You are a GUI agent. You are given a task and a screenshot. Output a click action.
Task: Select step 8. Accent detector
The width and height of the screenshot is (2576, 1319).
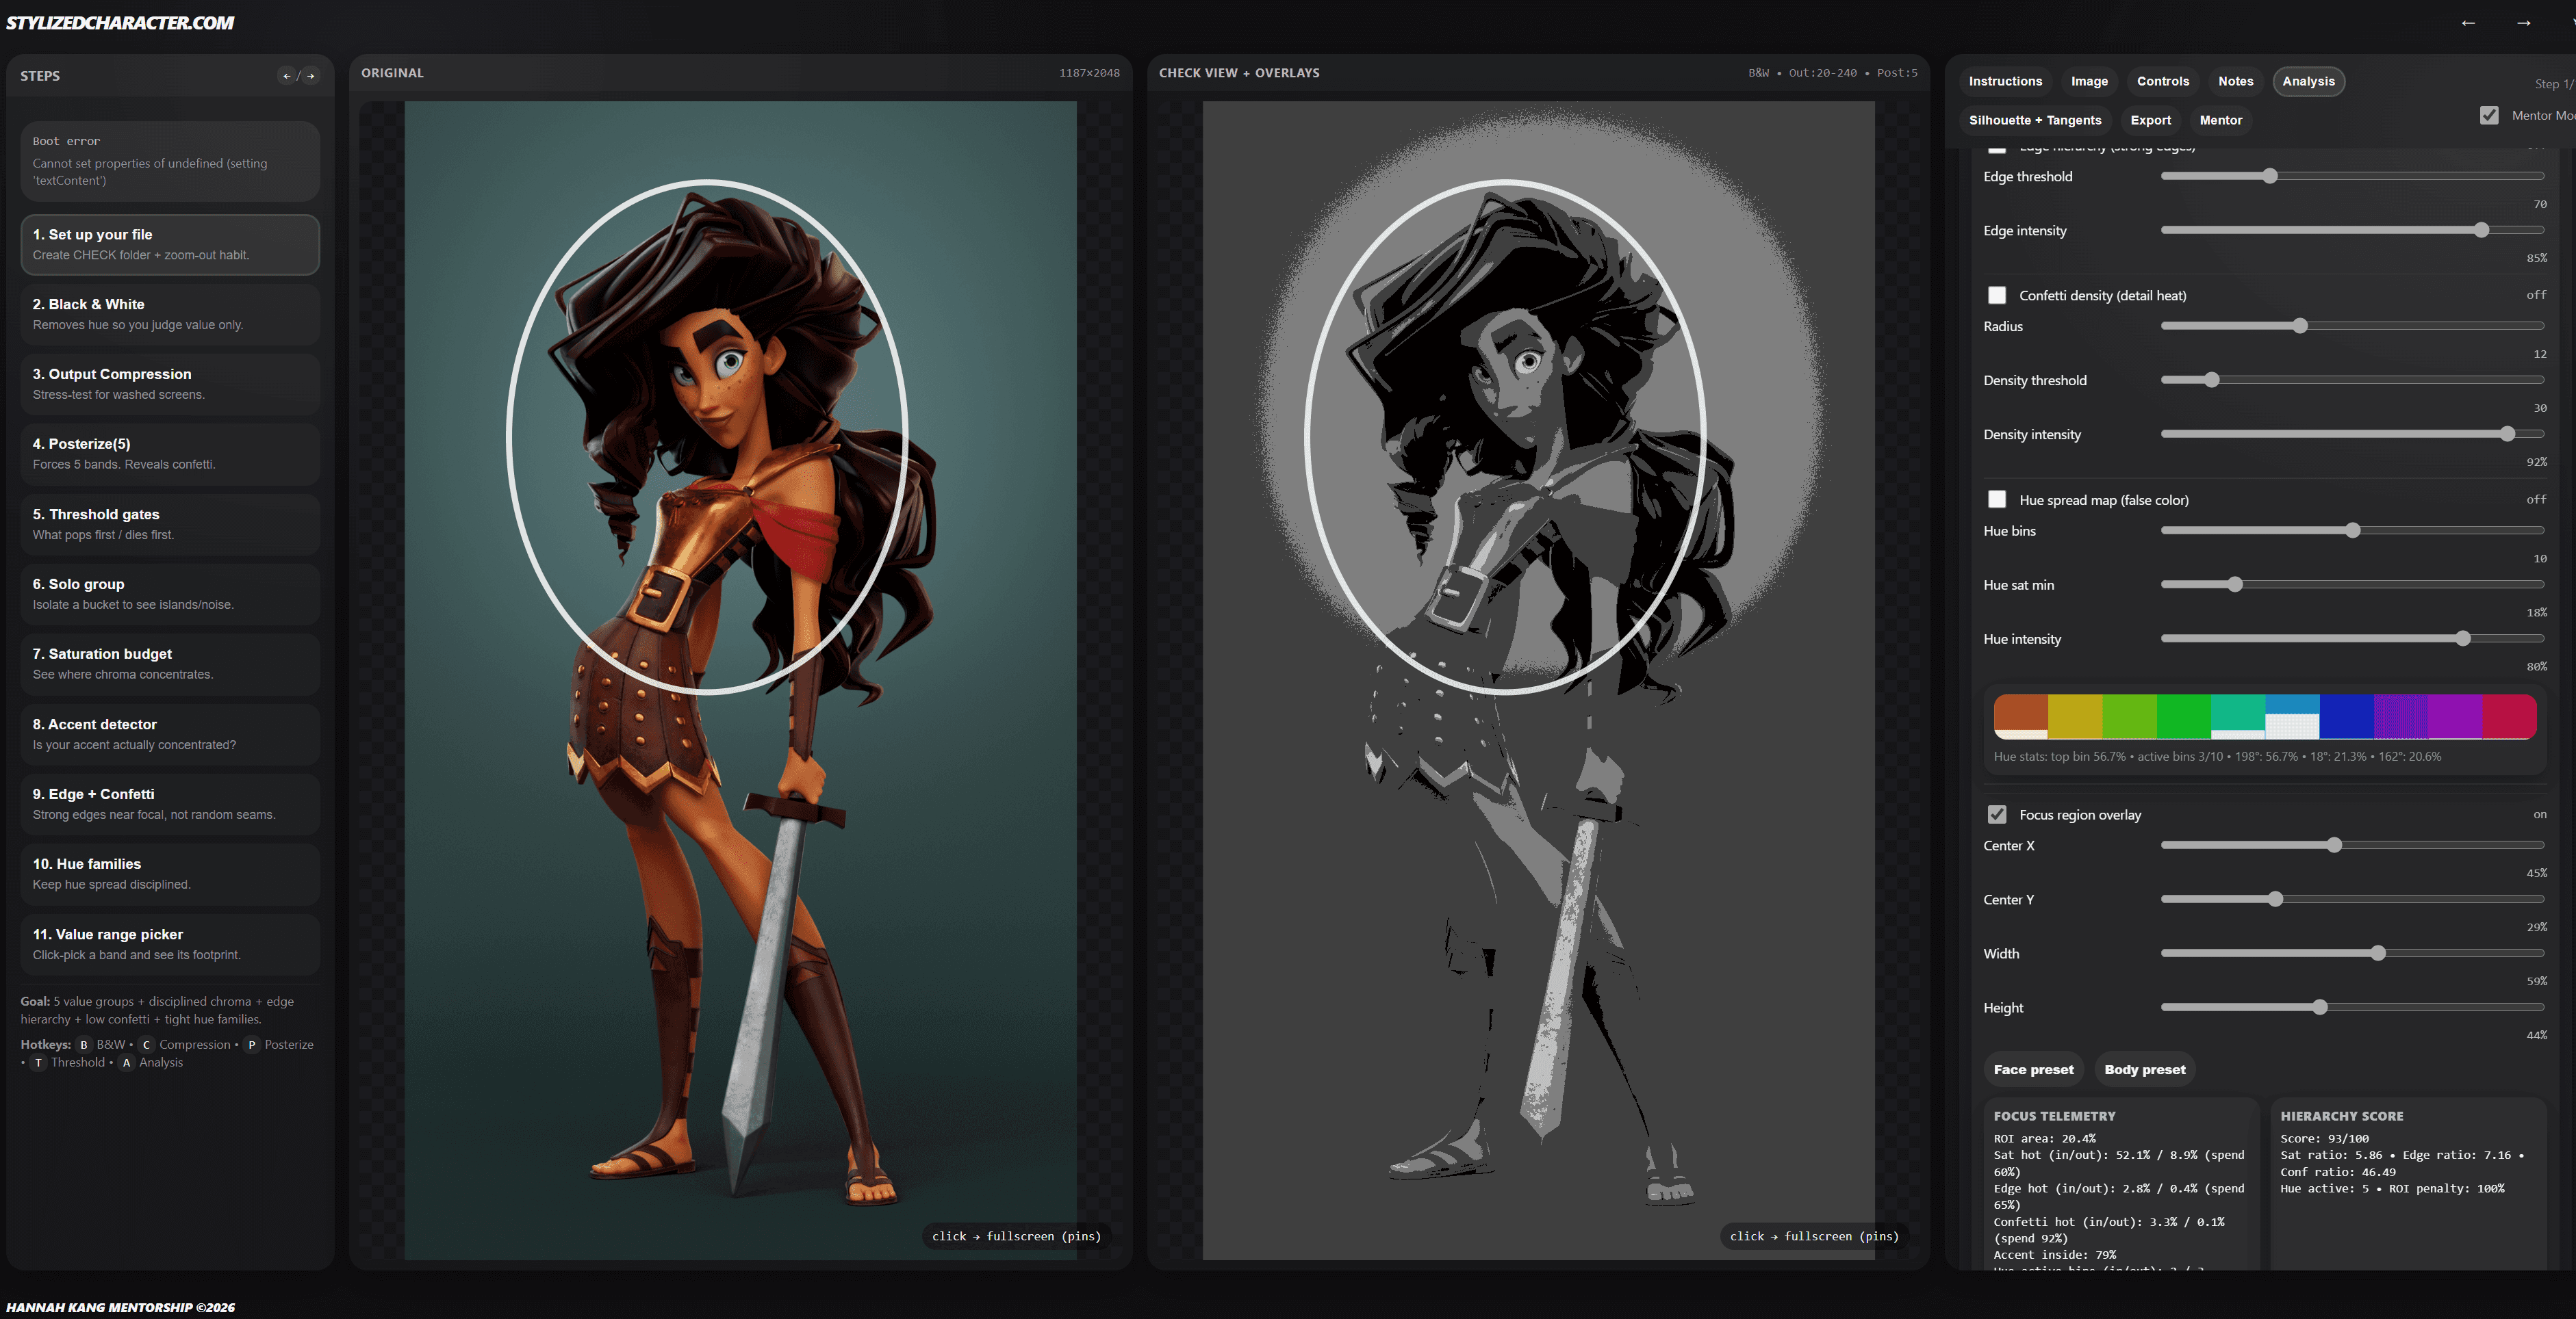(170, 733)
